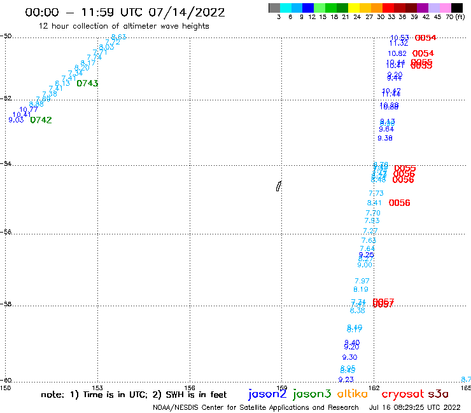This screenshot has height=413, width=471.
Task: Select the orange 'altika' label
Action: pyautogui.click(x=353, y=393)
